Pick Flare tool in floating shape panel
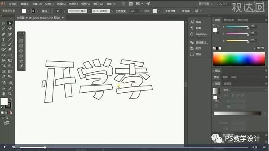Viewport: 269px width, 151px height. pyautogui.click(x=21, y=66)
